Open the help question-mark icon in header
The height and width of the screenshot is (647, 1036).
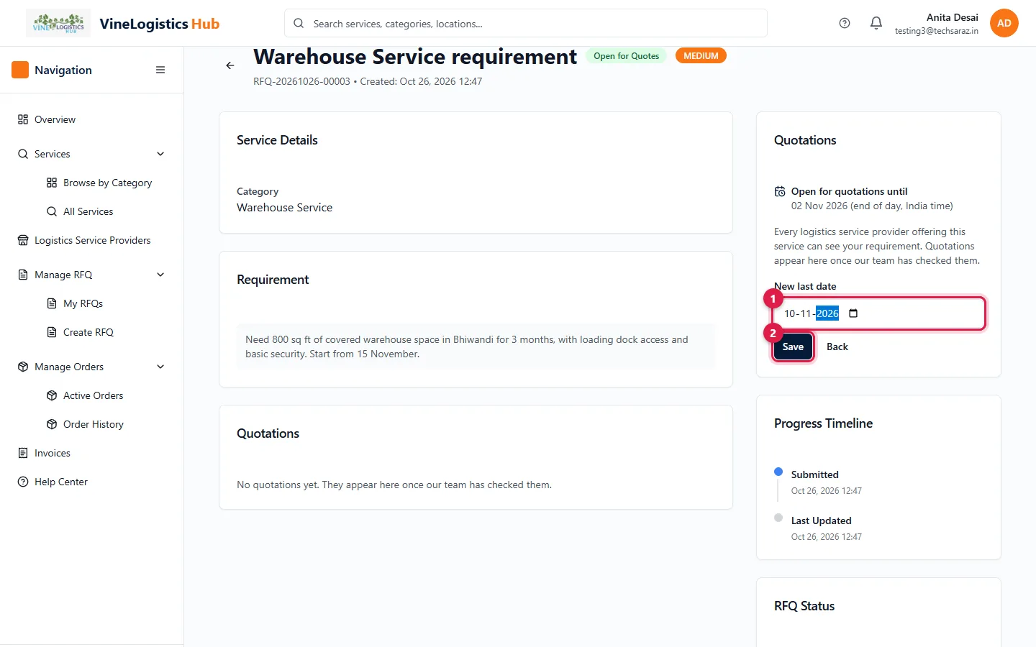pos(845,23)
